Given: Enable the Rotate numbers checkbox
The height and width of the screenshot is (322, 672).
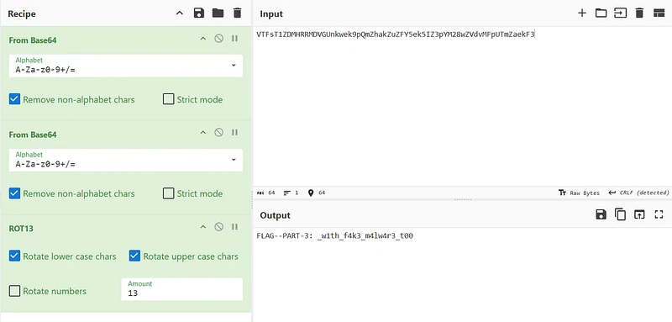Looking at the screenshot, I should [14, 291].
